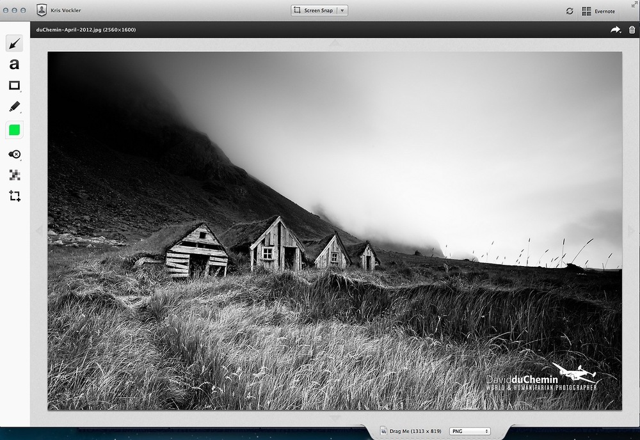Open the Evernote notes view

[x=598, y=11]
